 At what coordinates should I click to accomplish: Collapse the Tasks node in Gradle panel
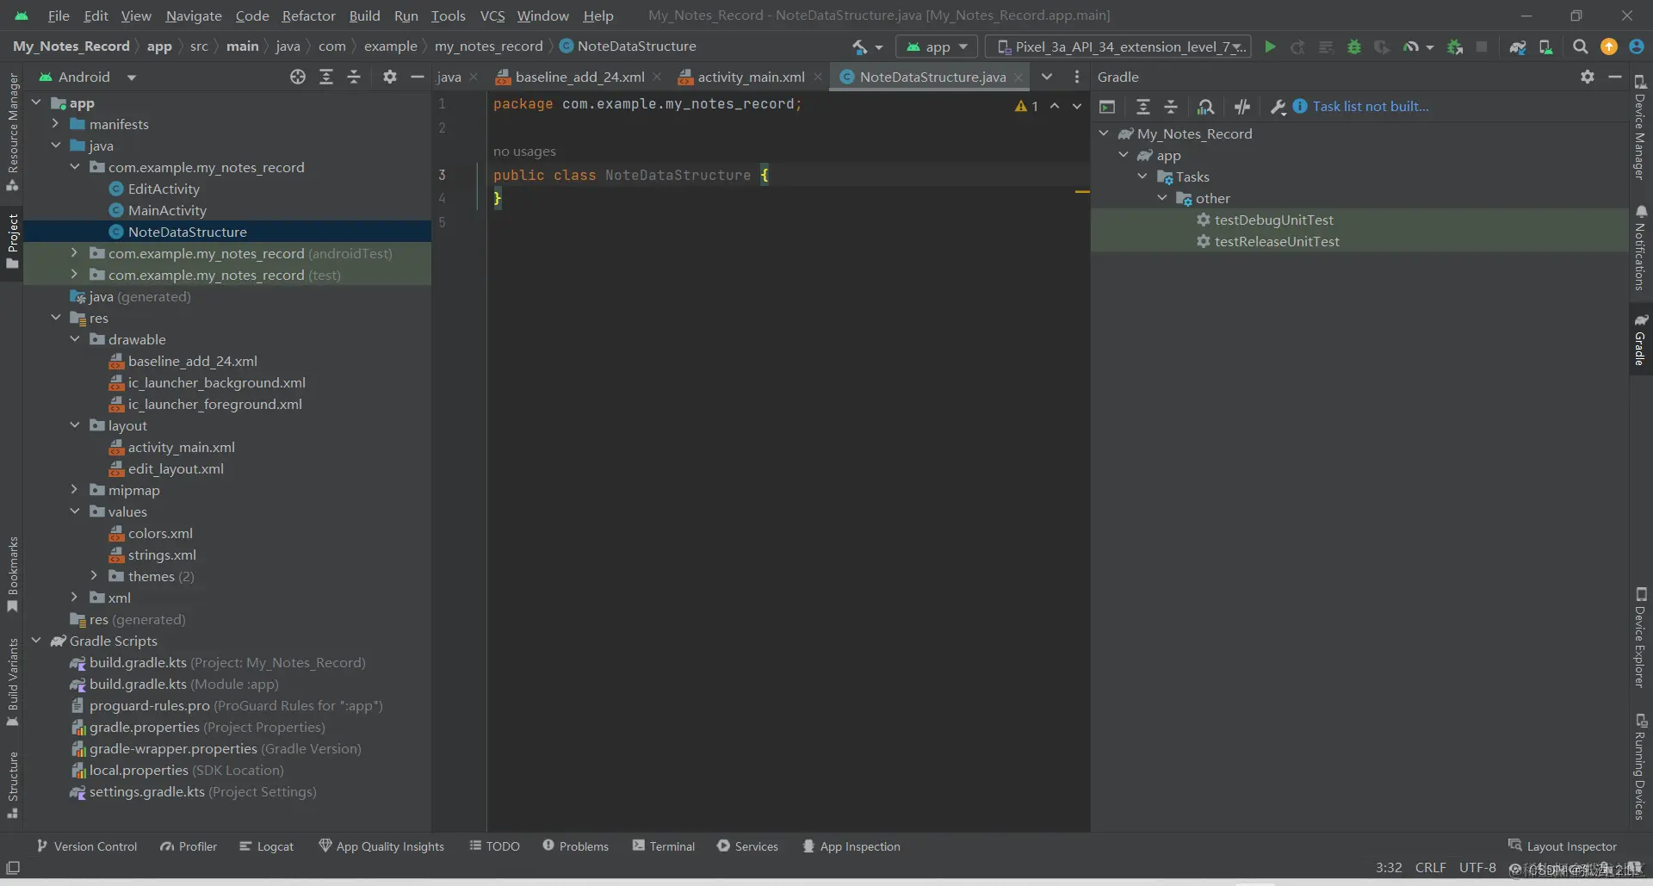(1142, 177)
